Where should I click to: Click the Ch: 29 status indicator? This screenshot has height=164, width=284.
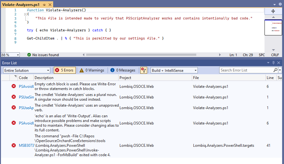(248, 55)
